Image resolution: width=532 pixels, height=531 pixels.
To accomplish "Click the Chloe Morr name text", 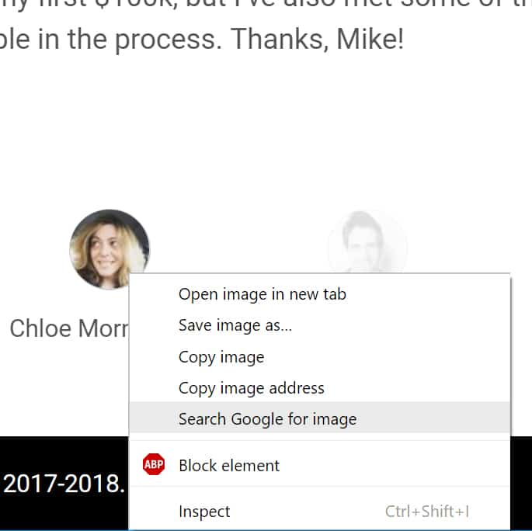I will click(x=69, y=328).
